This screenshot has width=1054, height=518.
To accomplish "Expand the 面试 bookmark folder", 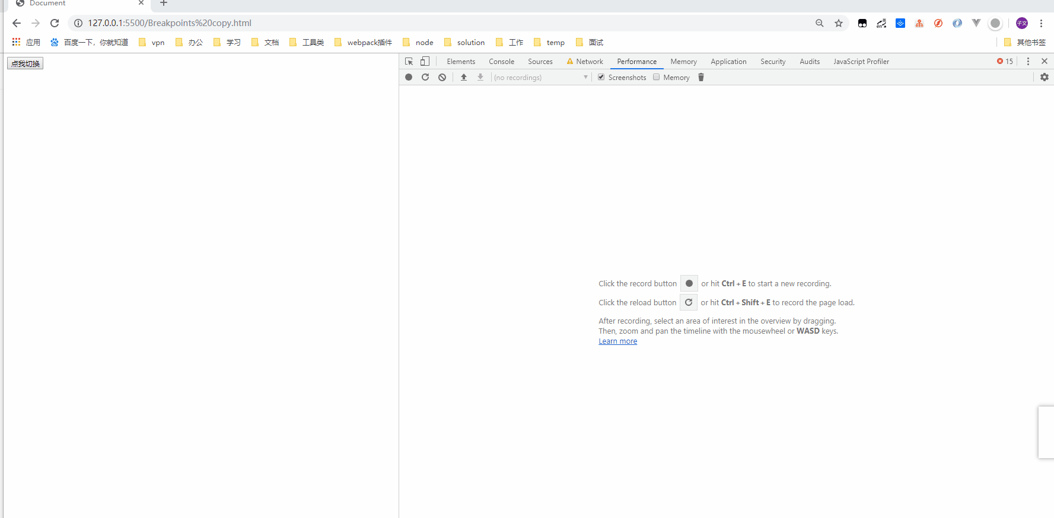I will coord(590,42).
